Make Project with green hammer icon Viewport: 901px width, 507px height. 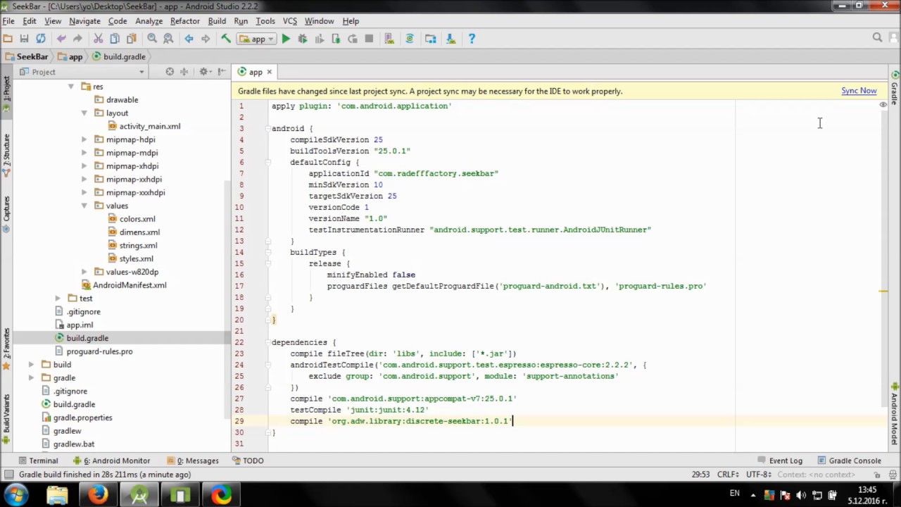[226, 39]
